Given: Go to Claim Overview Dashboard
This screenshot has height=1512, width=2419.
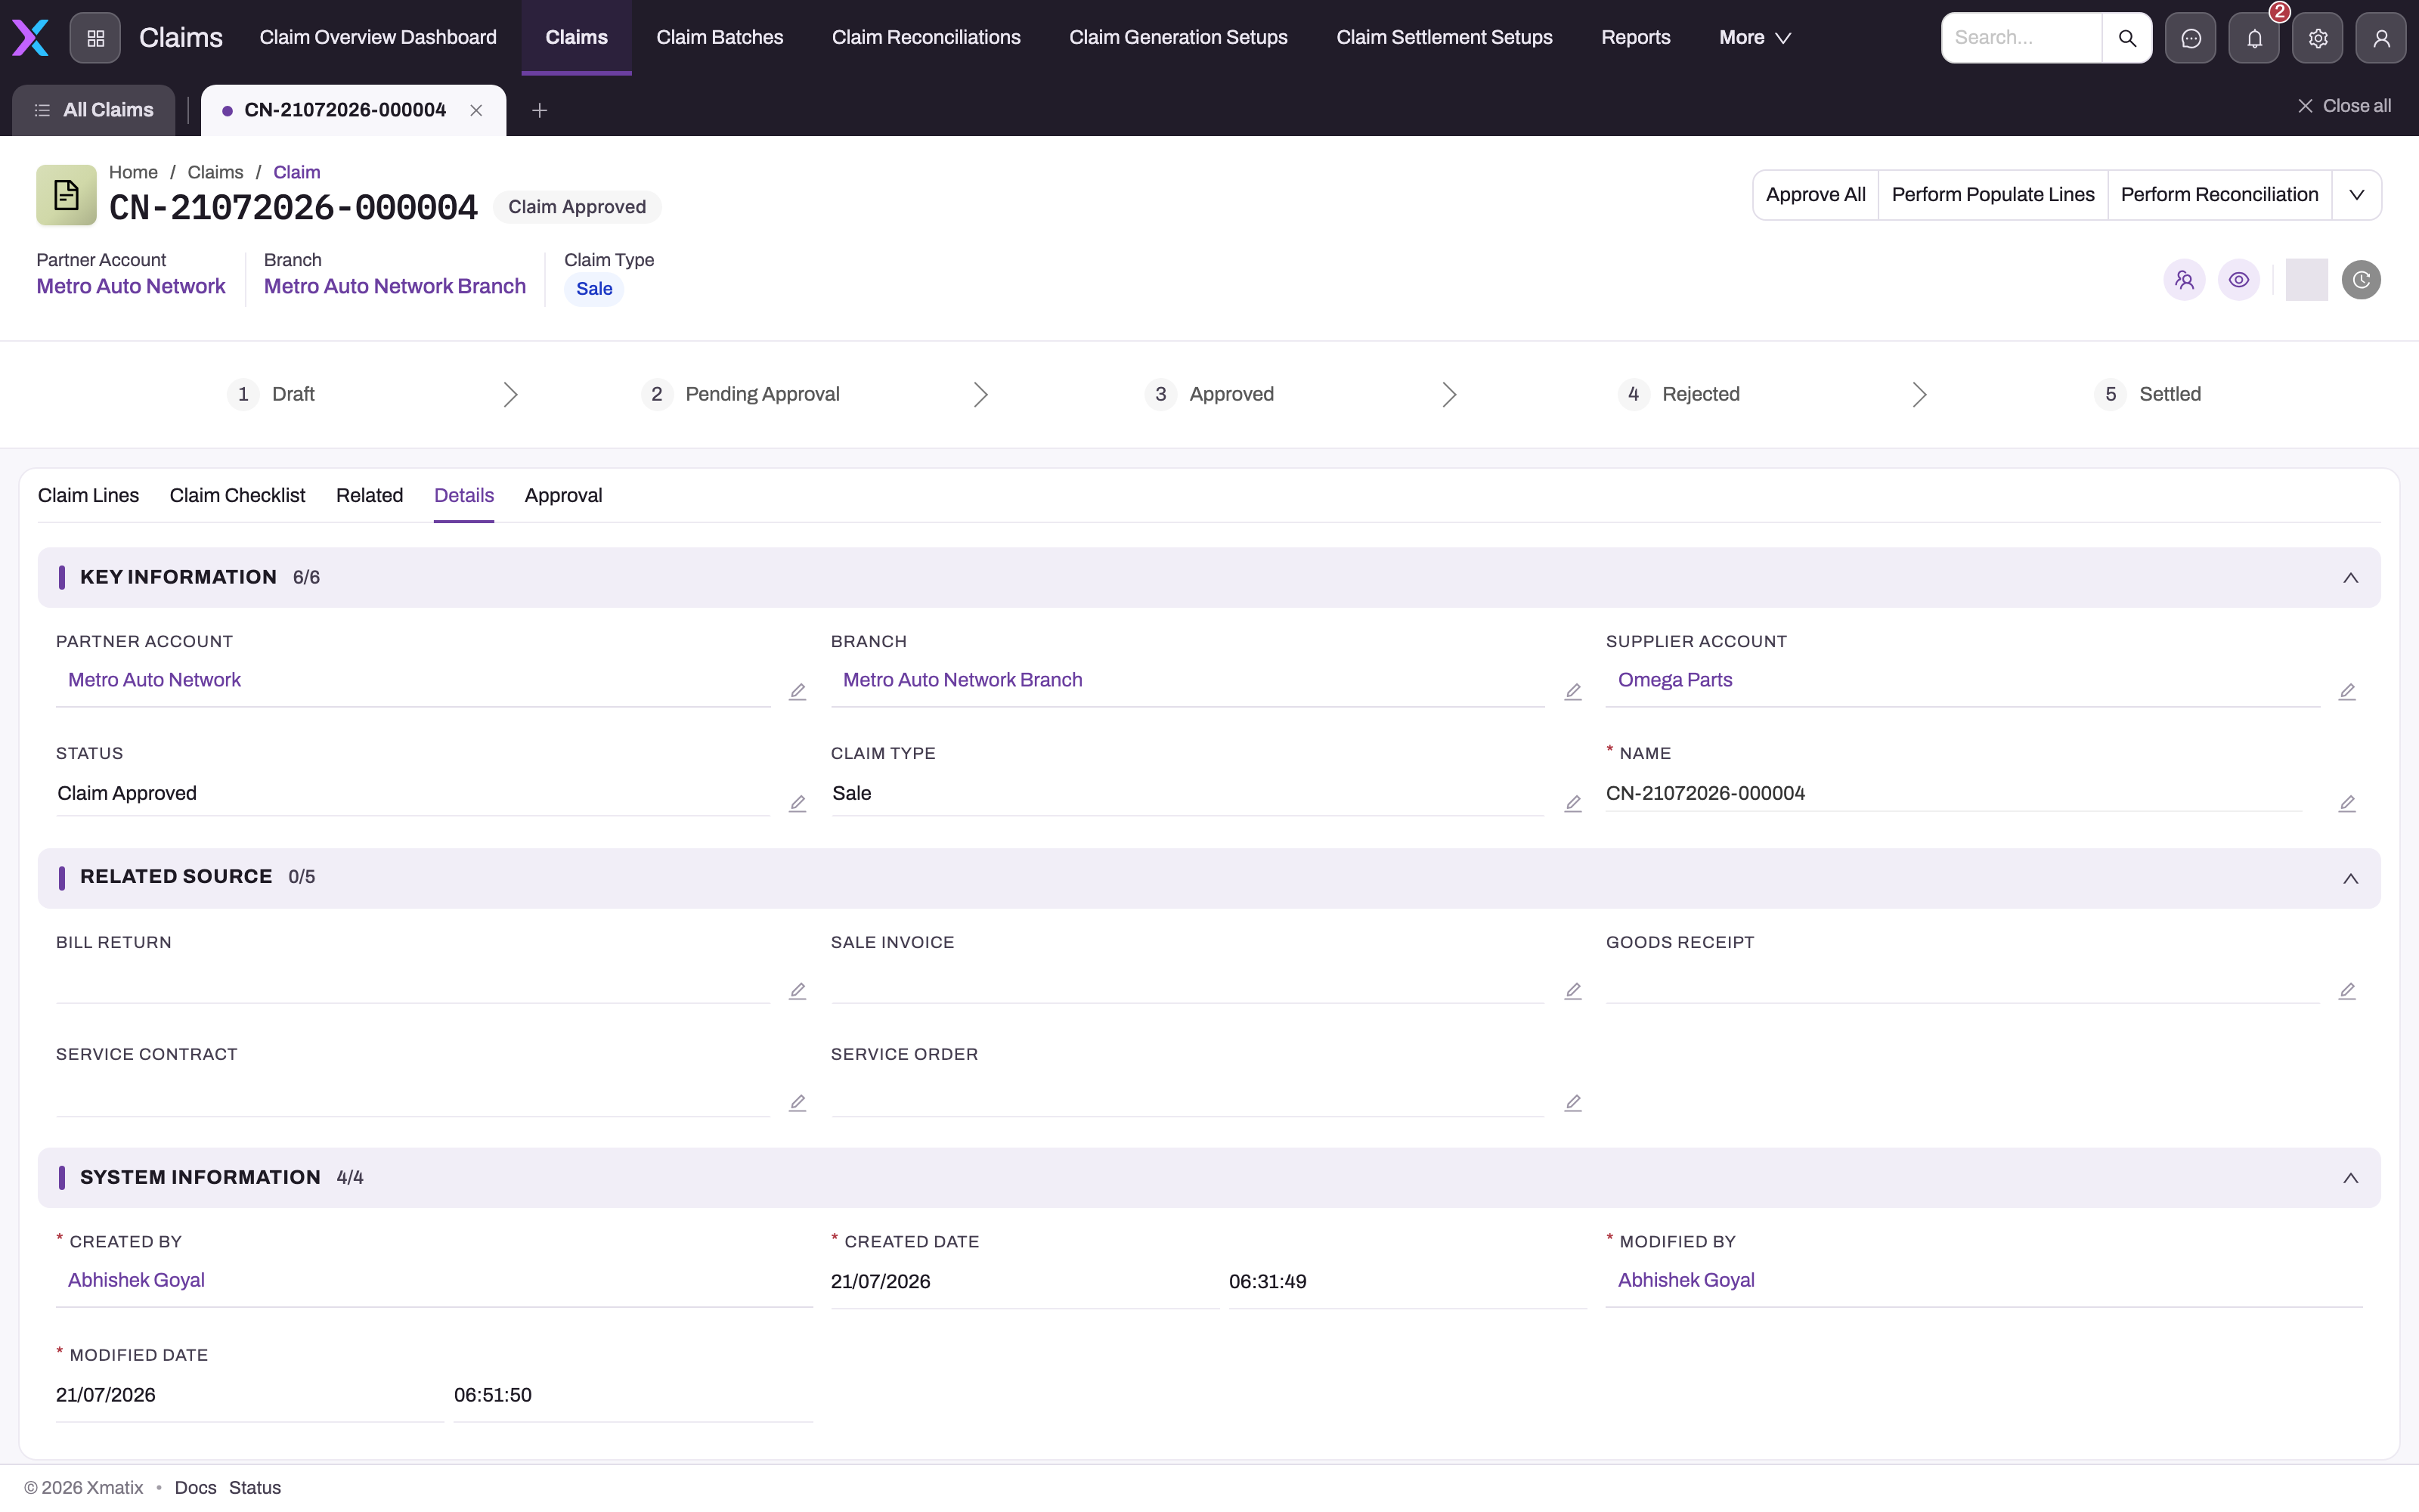Looking at the screenshot, I should [378, 38].
